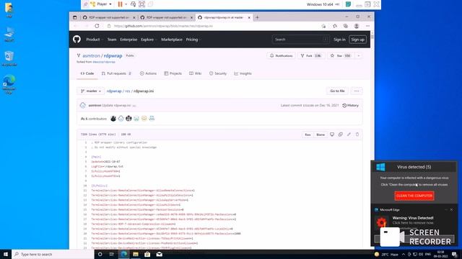Click the delete file trash icon
The height and width of the screenshot is (259, 462).
357,135
